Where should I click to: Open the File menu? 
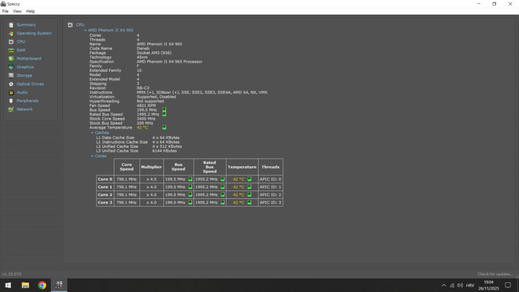click(5, 11)
